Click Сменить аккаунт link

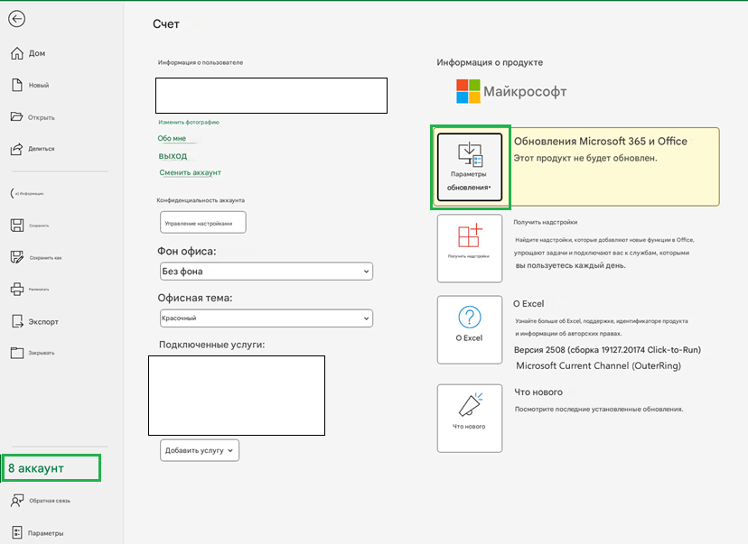click(x=190, y=172)
